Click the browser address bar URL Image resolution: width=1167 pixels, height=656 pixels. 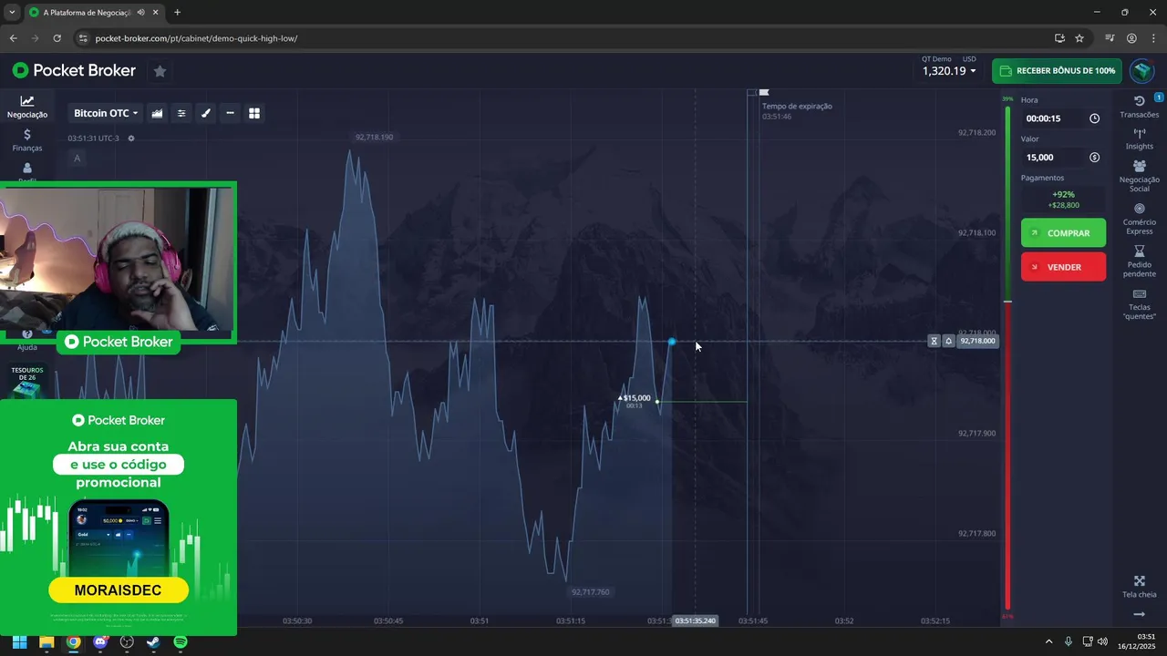pyautogui.click(x=196, y=38)
